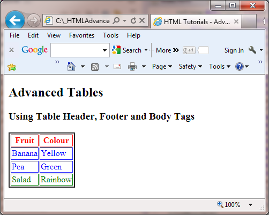Open the dropdown next to the wrench icon
Screen dimensions: 269x215
261,50
